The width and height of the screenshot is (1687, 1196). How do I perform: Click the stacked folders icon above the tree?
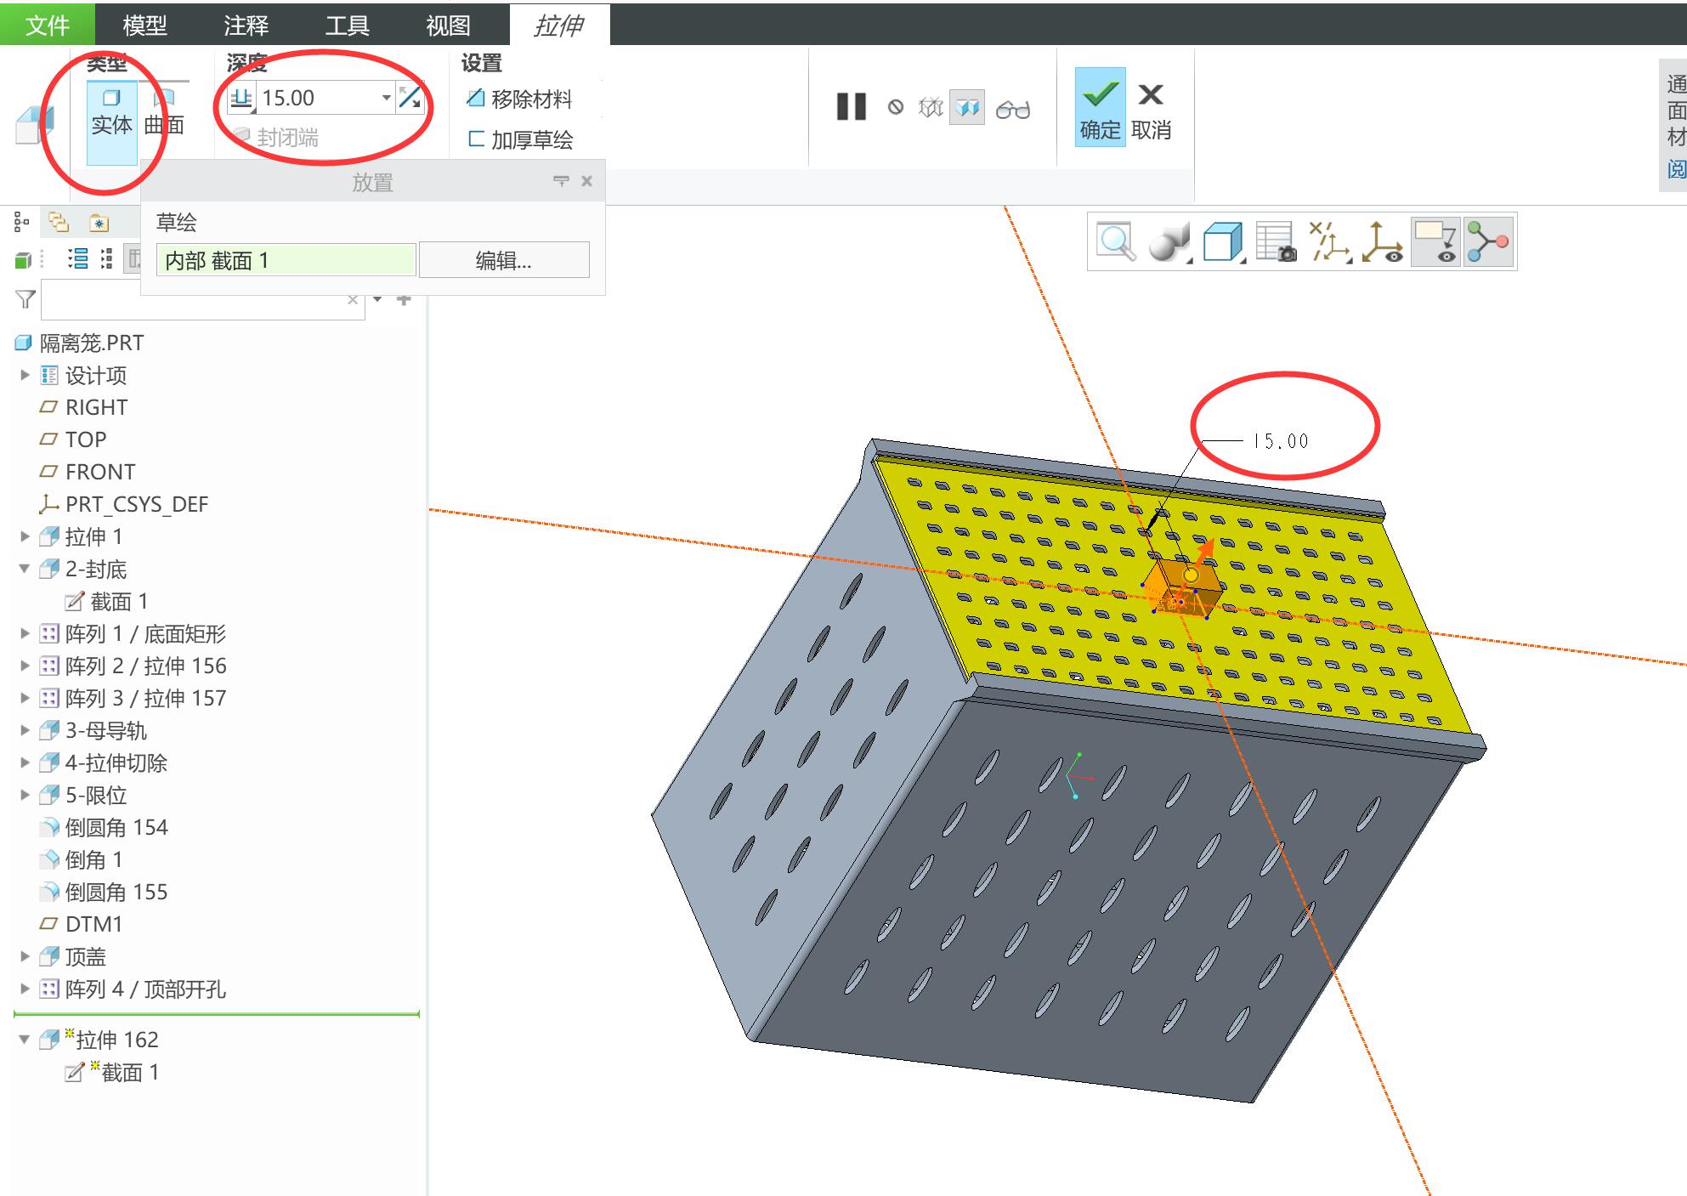(59, 223)
